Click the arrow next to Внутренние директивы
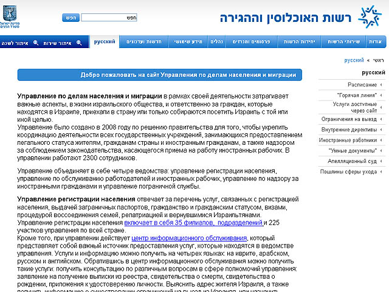 (381, 130)
